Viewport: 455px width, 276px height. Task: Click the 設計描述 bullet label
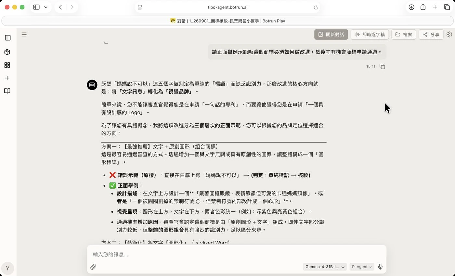pyautogui.click(x=127, y=194)
